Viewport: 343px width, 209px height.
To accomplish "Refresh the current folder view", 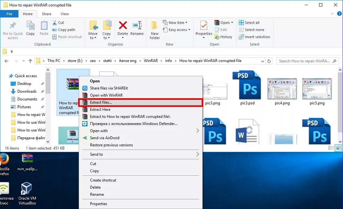I will pos(269,61).
